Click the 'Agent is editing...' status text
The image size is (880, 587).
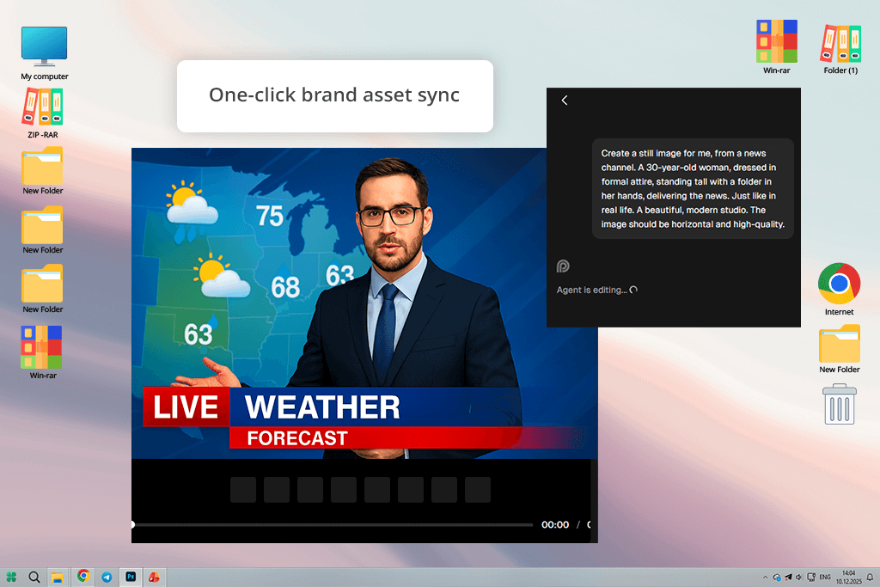[592, 290]
